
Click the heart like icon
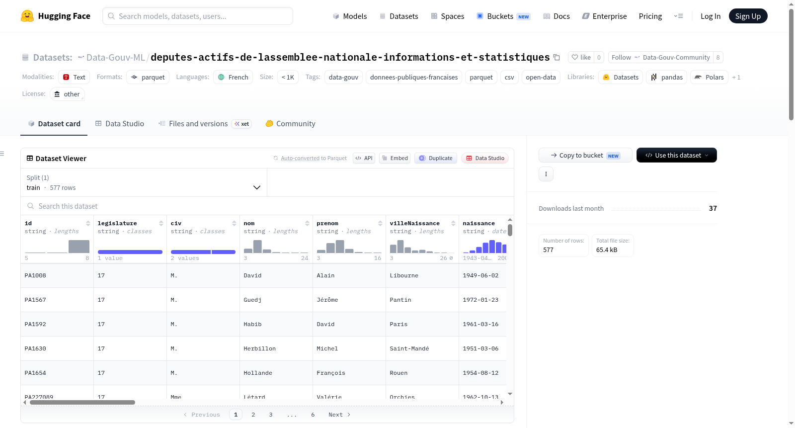click(x=575, y=58)
